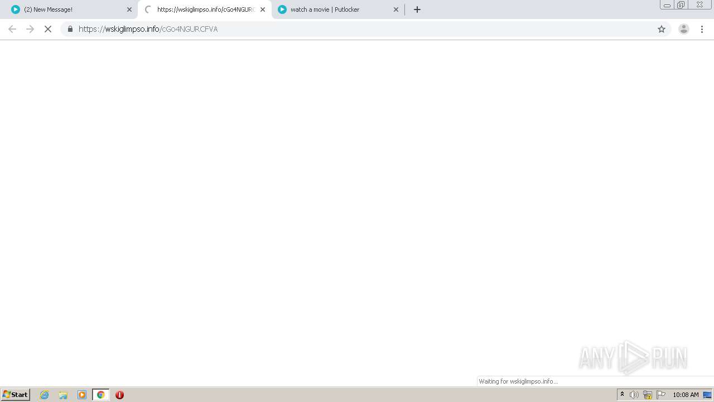This screenshot has height=402, width=714.
Task: Open the network status tray icon
Action: [648, 395]
